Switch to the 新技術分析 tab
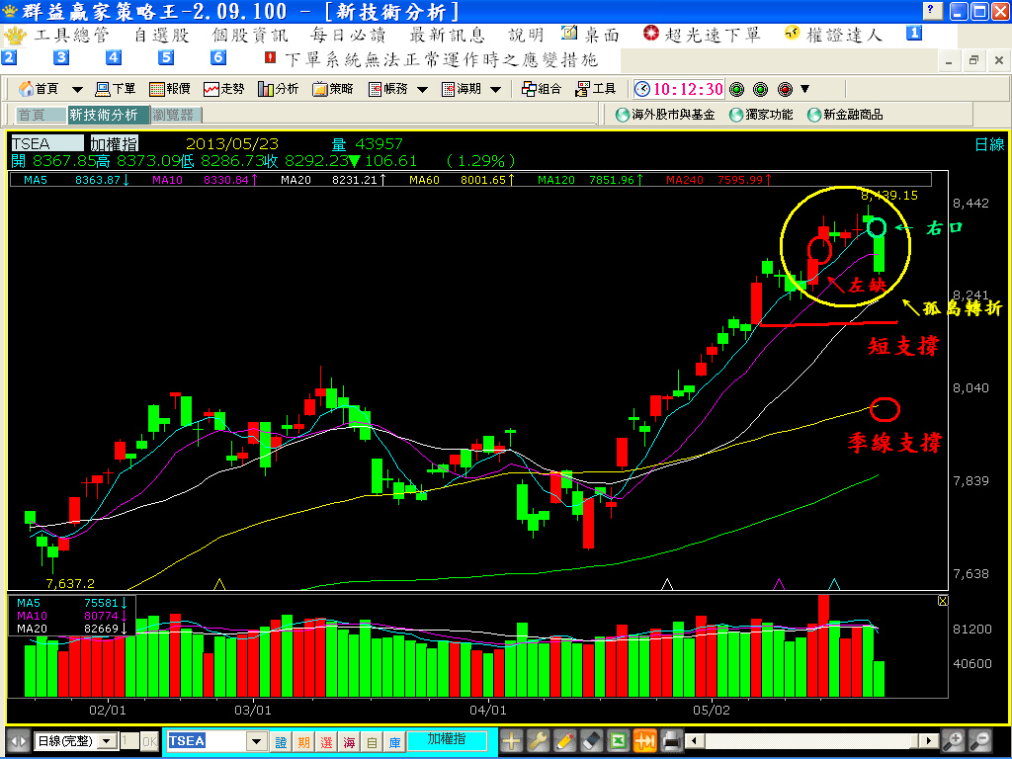Image resolution: width=1012 pixels, height=759 pixels. (x=109, y=115)
